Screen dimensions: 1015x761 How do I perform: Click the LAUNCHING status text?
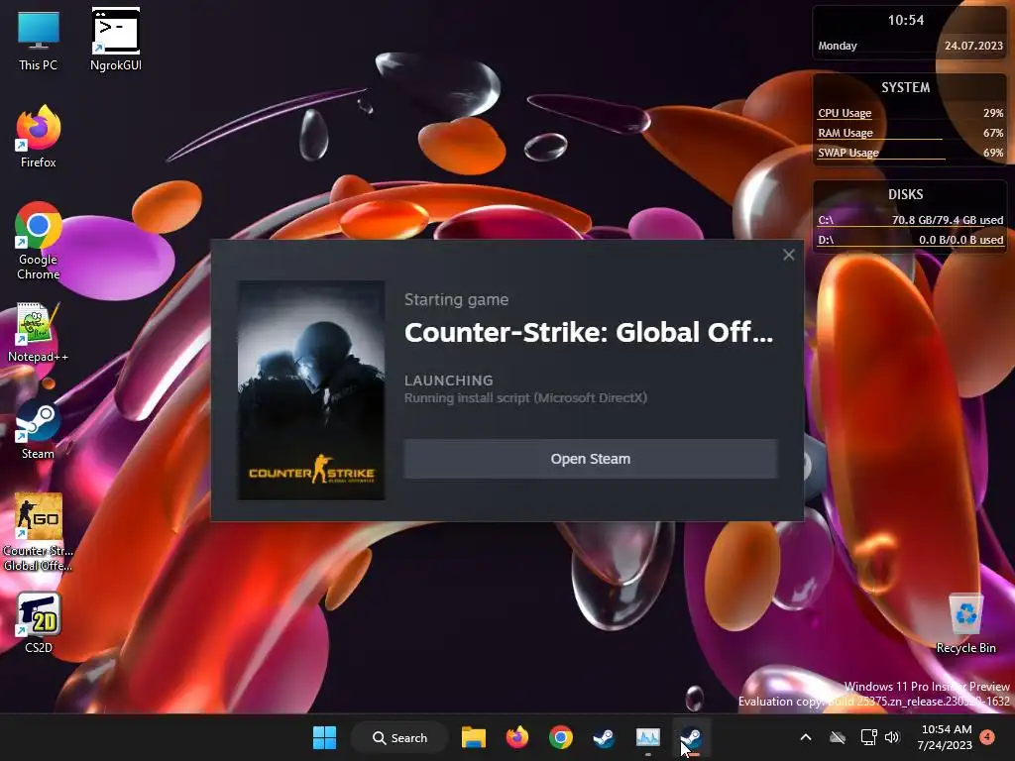click(449, 380)
